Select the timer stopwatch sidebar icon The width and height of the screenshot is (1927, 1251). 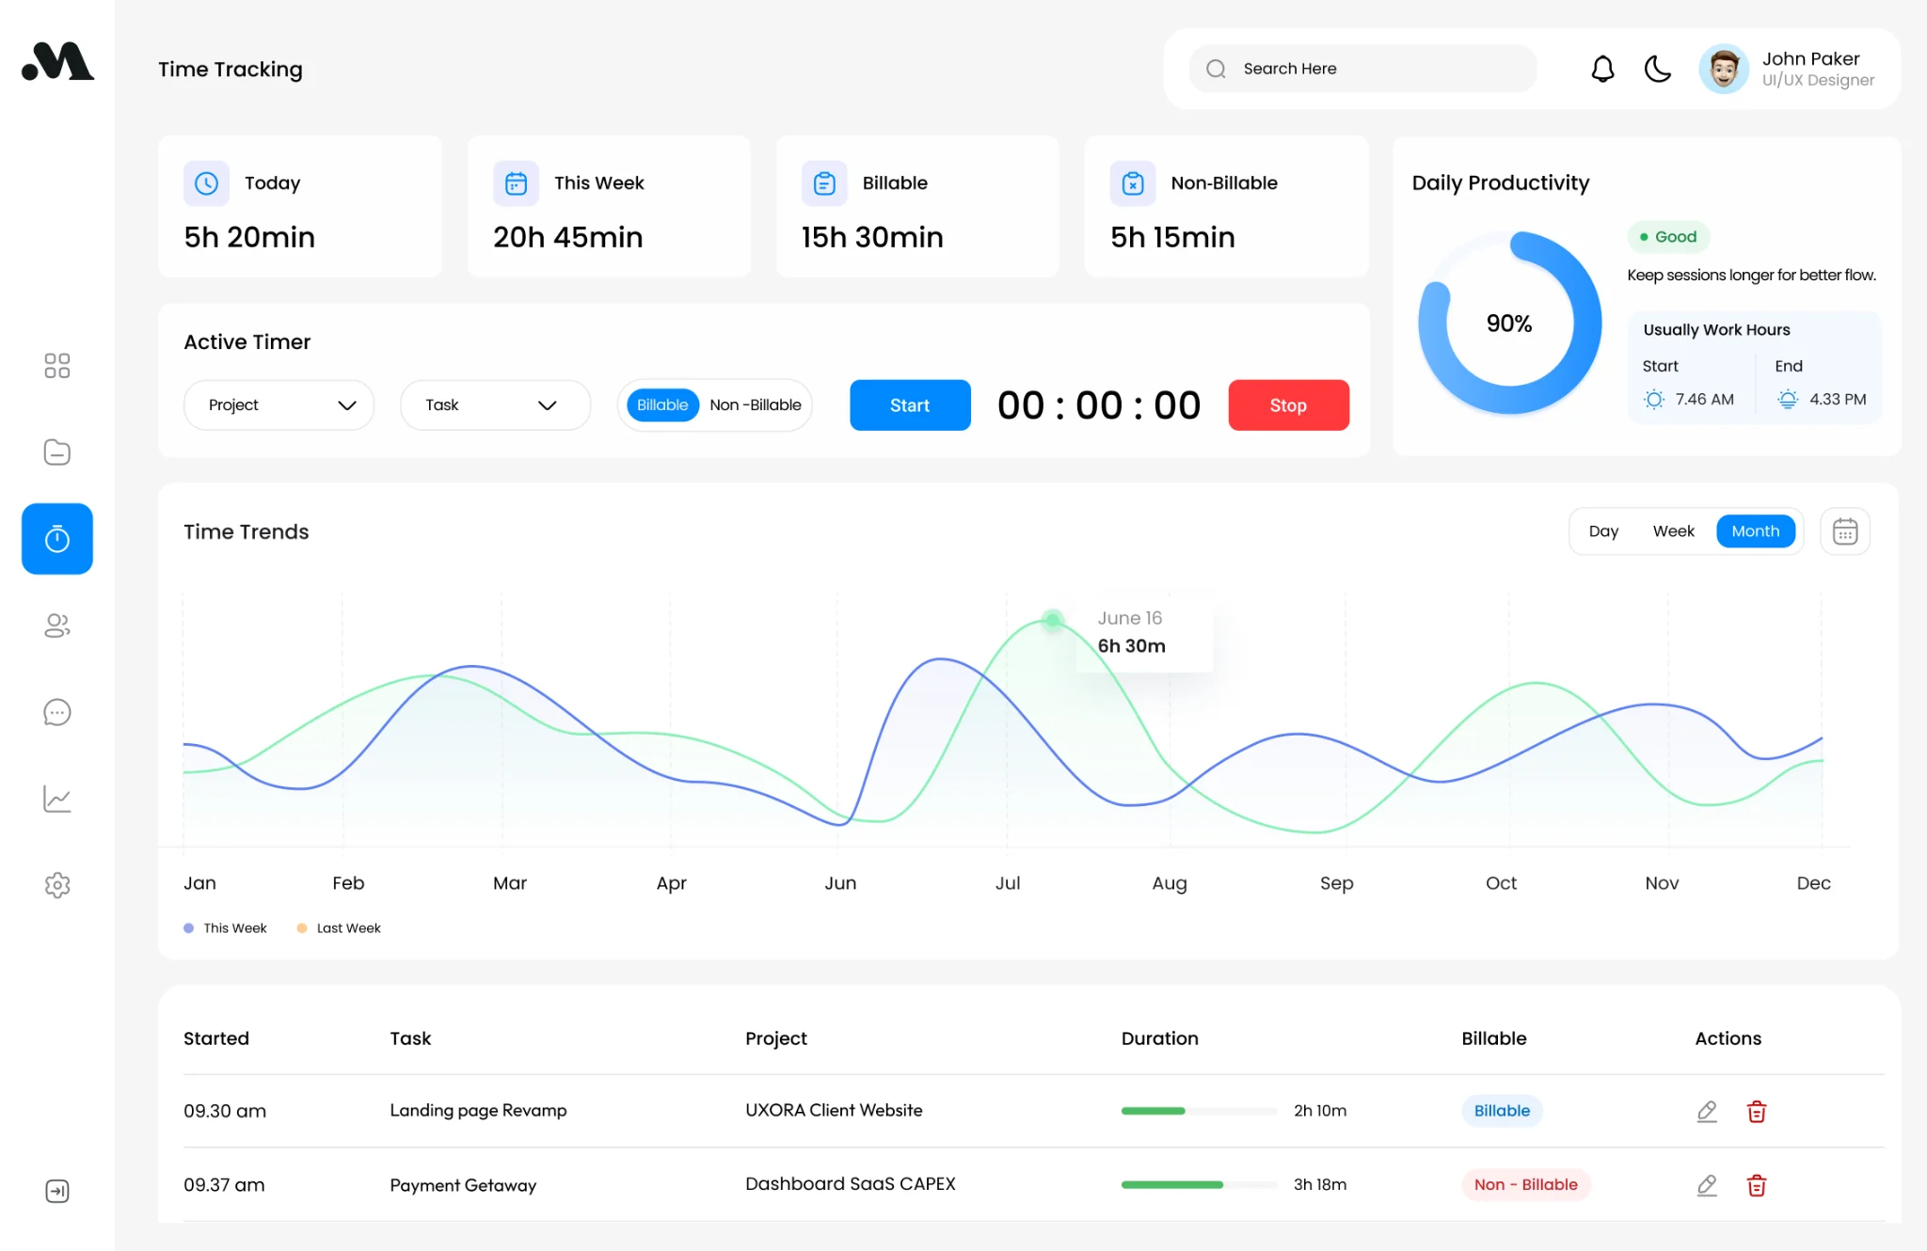coord(57,539)
